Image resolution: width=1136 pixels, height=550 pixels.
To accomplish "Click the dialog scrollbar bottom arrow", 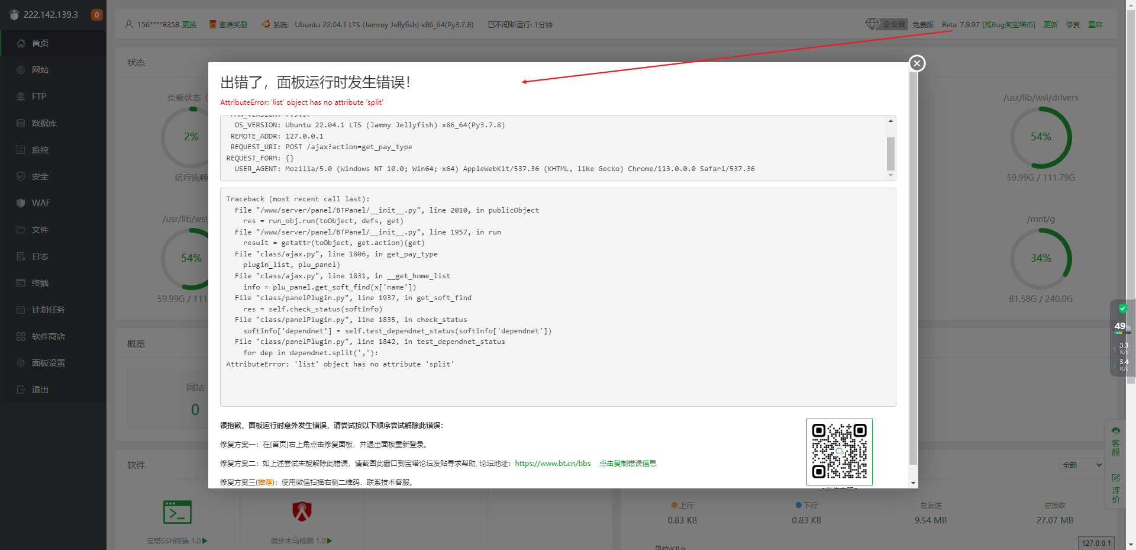I will point(913,483).
